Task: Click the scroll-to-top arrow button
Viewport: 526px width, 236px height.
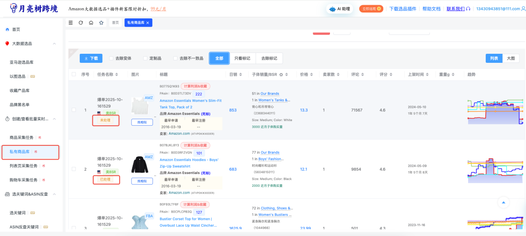Action: pos(503,202)
